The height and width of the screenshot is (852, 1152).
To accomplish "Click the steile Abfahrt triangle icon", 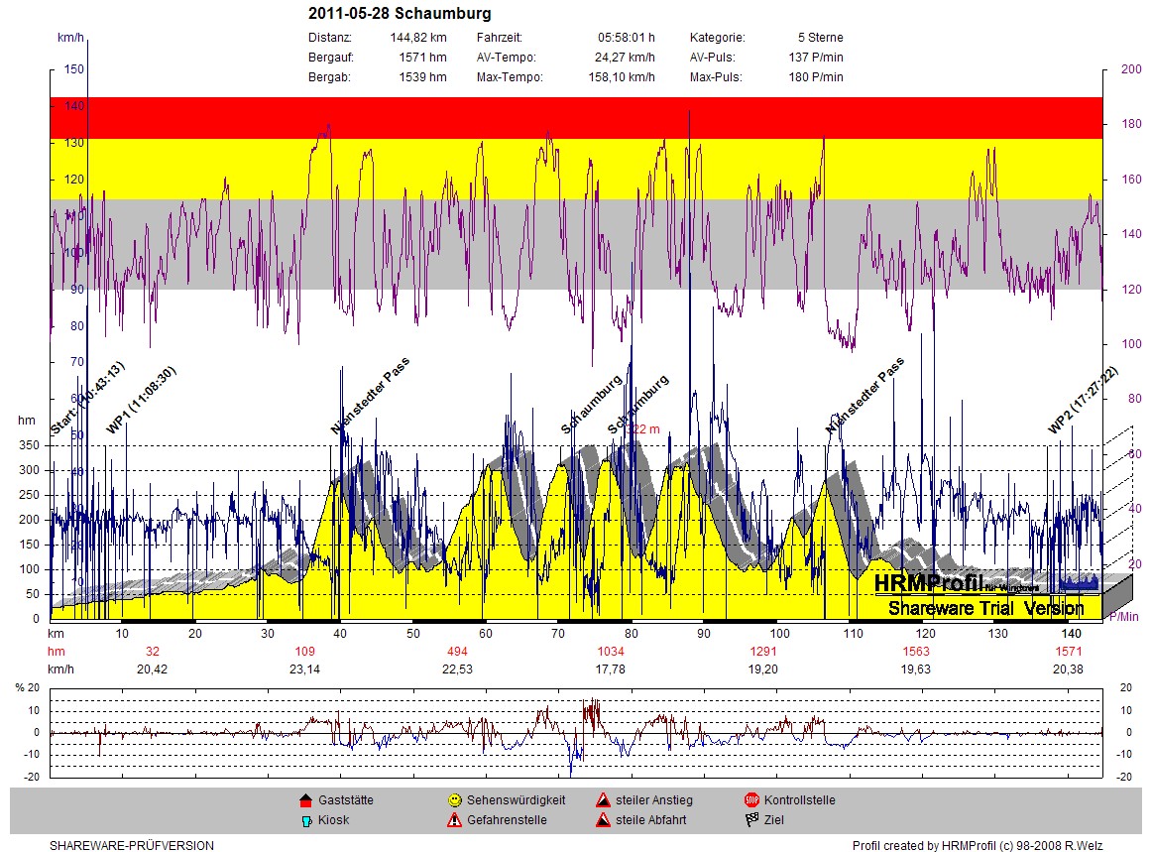I will [x=603, y=820].
